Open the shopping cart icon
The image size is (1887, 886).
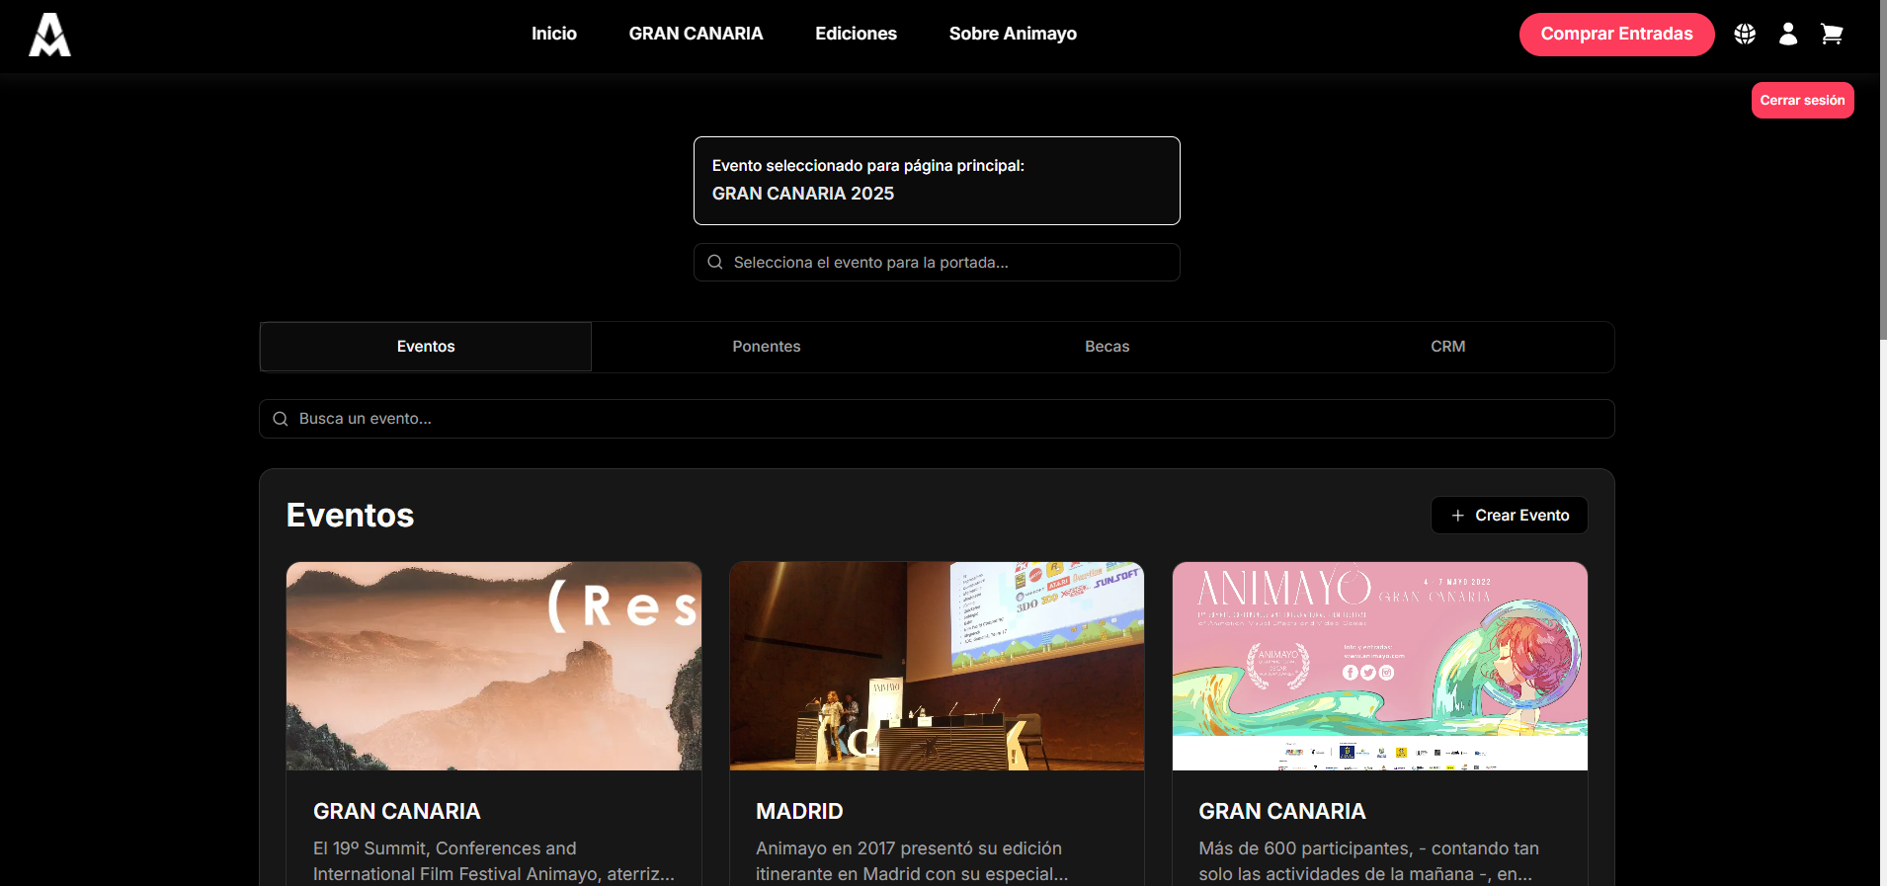point(1832,35)
